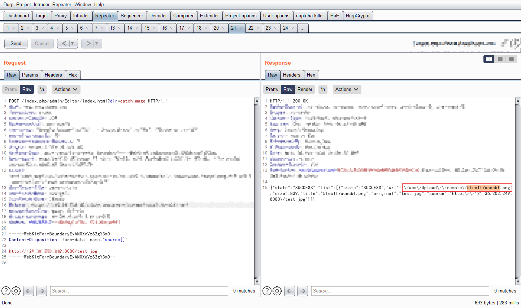
Task: Switch to Sequencer tab
Action: (x=132, y=16)
